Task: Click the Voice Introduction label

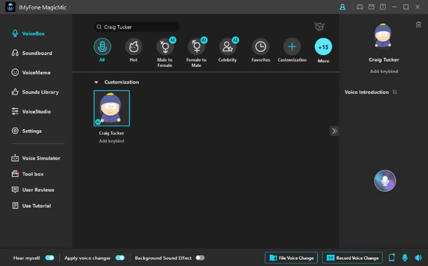Action: 366,92
